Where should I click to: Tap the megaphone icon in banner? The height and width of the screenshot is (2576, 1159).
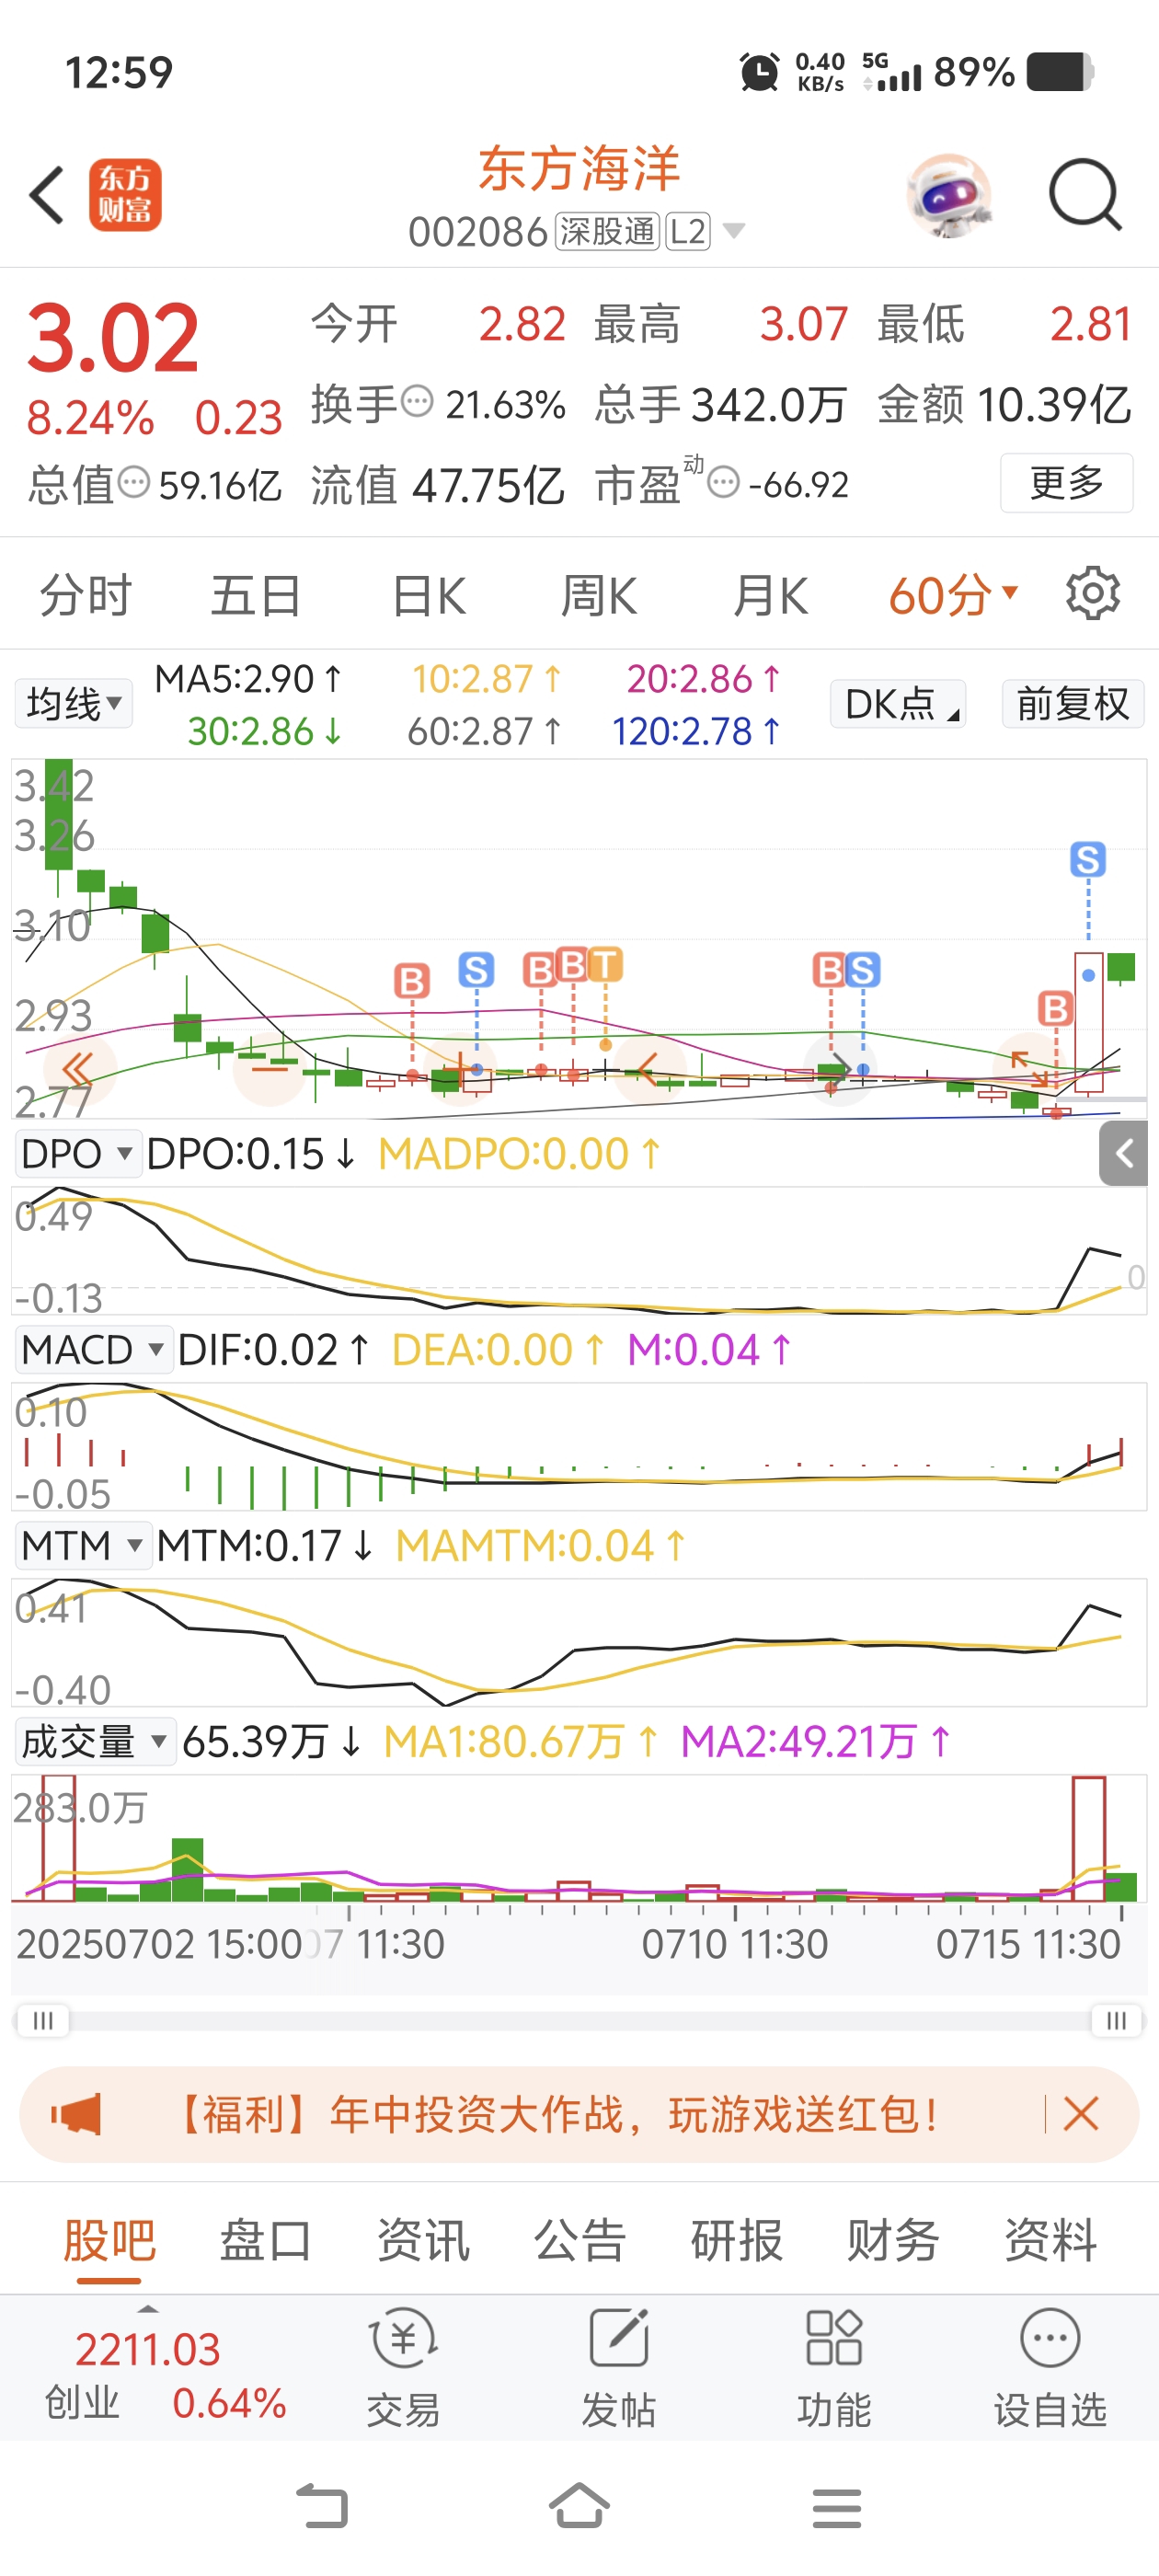click(x=77, y=2114)
